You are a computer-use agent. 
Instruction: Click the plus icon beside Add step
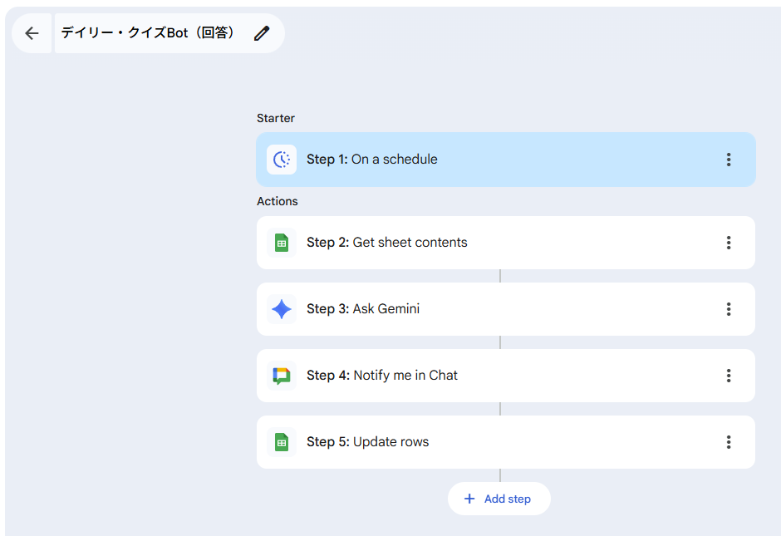click(x=469, y=499)
